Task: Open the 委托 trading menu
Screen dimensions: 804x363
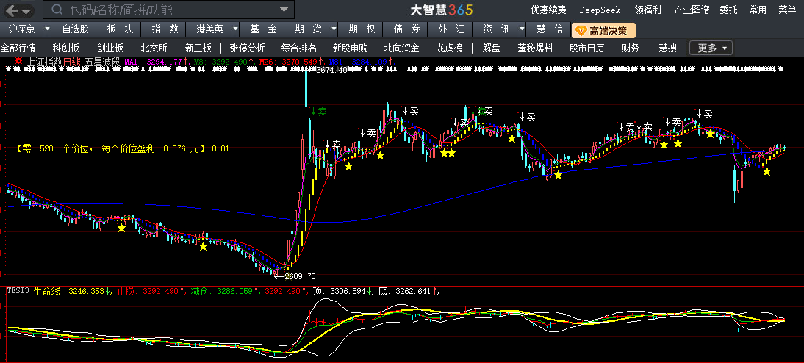Action: point(728,10)
